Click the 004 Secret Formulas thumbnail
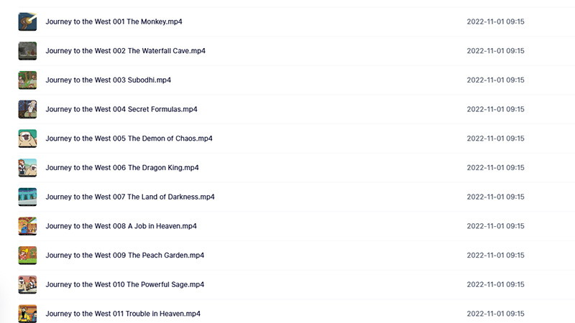 pyautogui.click(x=27, y=109)
